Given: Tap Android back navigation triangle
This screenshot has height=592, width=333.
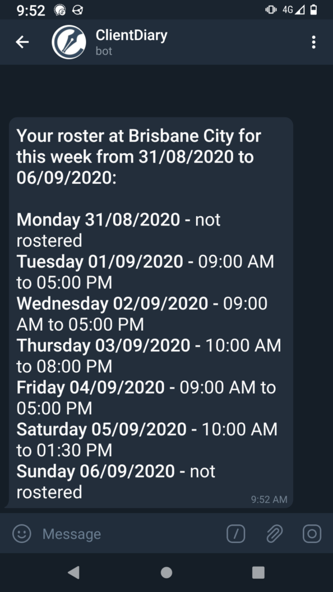Looking at the screenshot, I should pyautogui.click(x=73, y=572).
